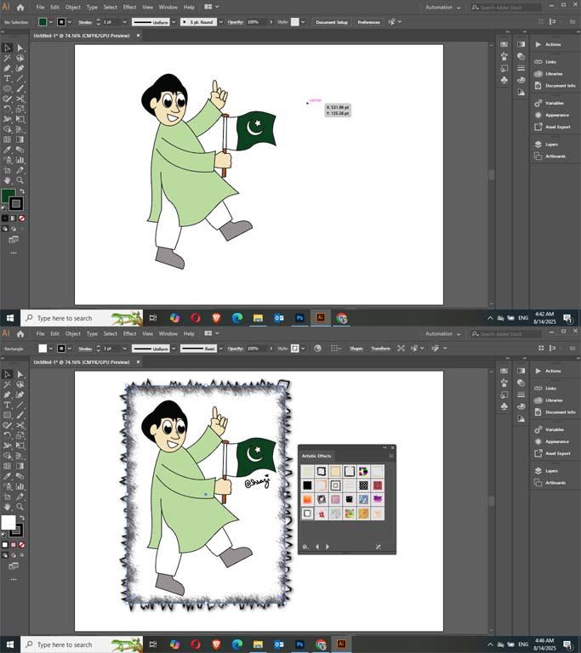The height and width of the screenshot is (653, 581).
Task: Select the Rotate tool in the 4:42 AM window
Action: point(7,109)
